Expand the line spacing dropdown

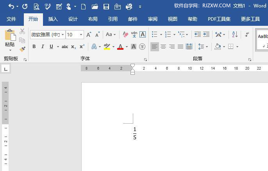point(207,47)
